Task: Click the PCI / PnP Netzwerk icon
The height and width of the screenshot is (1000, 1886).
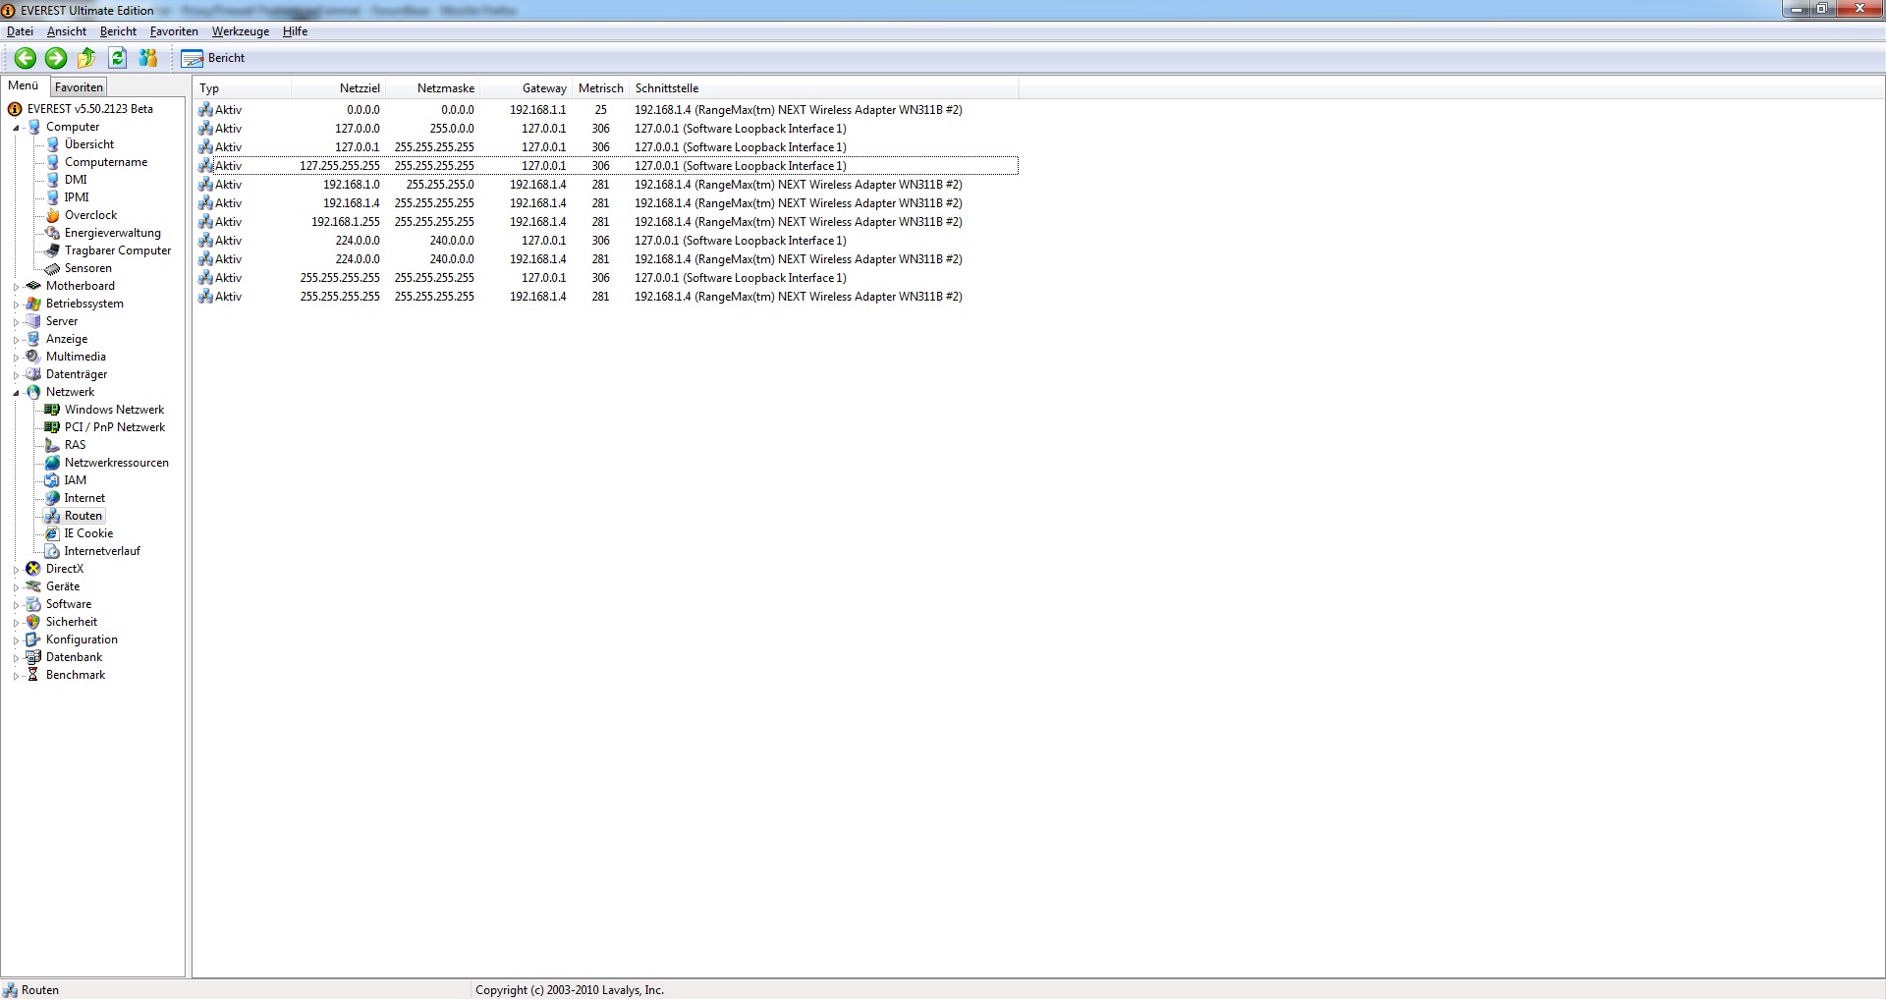Action: [x=53, y=427]
